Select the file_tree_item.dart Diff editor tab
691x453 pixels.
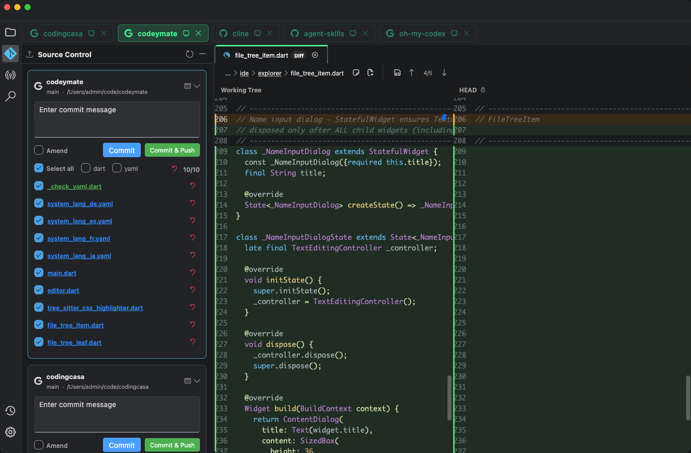click(271, 55)
